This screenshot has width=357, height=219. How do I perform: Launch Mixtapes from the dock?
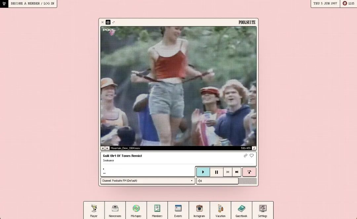(x=136, y=210)
